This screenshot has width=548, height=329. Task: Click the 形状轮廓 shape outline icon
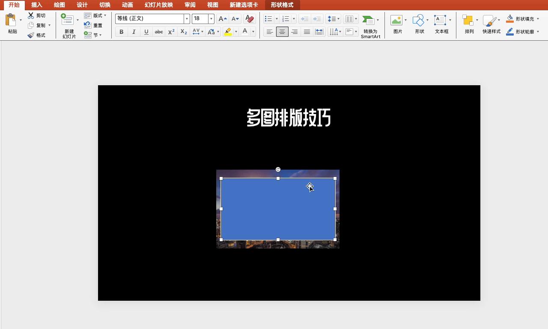tap(509, 31)
